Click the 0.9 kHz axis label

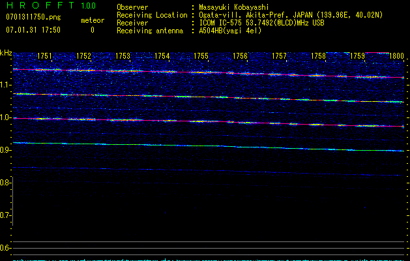coord(6,150)
